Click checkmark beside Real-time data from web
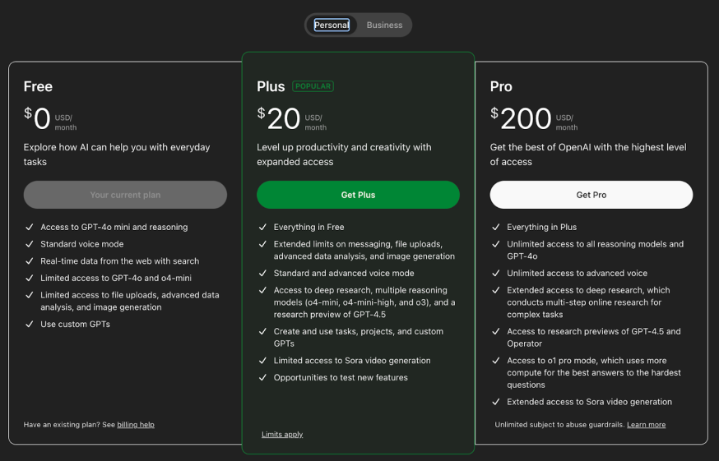 30,261
